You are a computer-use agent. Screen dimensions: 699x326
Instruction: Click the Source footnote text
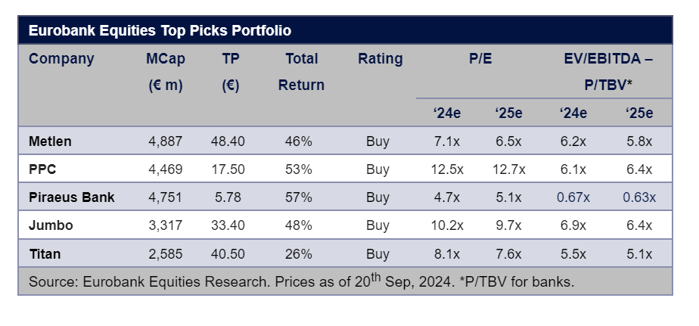[301, 282]
